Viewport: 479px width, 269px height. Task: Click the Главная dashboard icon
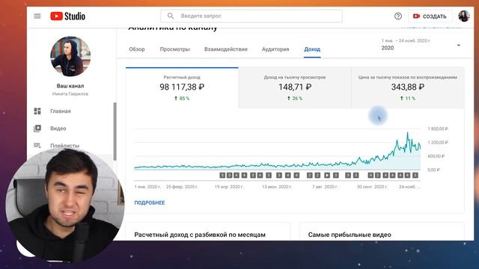37,111
